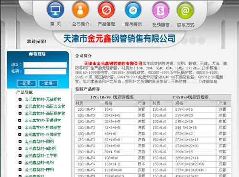This screenshot has height=177, width=239.
Task: Click the mailbox 密码 input field
Action: [45, 72]
